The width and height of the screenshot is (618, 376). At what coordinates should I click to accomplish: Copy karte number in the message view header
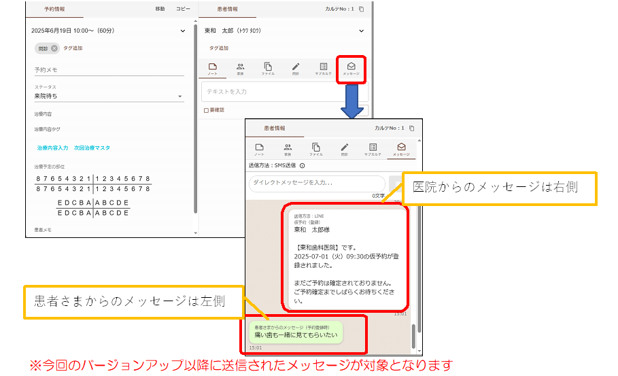pos(412,128)
